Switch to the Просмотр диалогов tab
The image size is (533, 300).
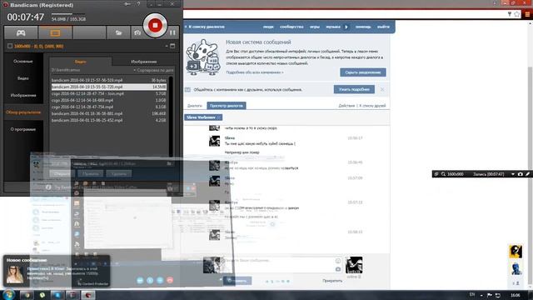pos(226,106)
